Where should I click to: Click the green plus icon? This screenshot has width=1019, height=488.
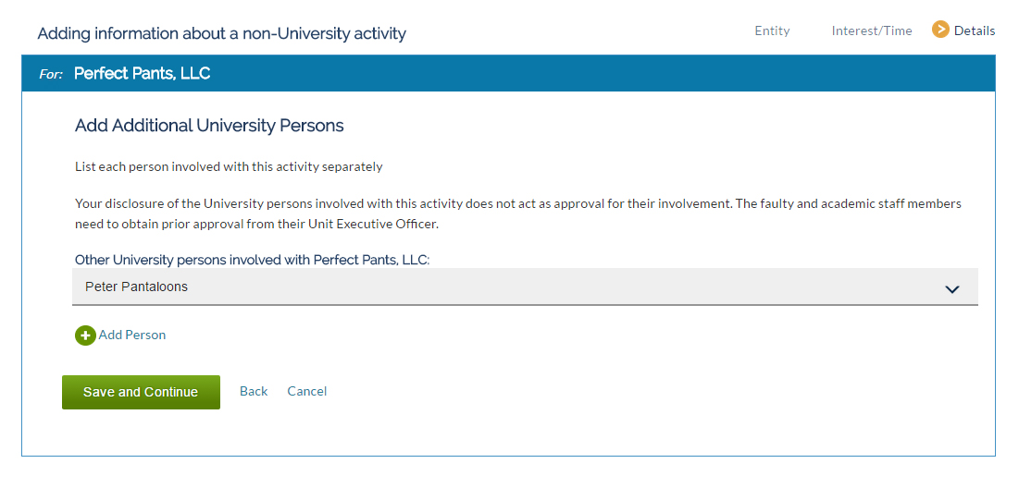click(x=85, y=335)
